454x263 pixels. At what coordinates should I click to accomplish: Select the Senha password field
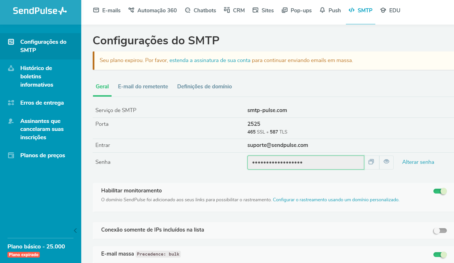(306, 162)
